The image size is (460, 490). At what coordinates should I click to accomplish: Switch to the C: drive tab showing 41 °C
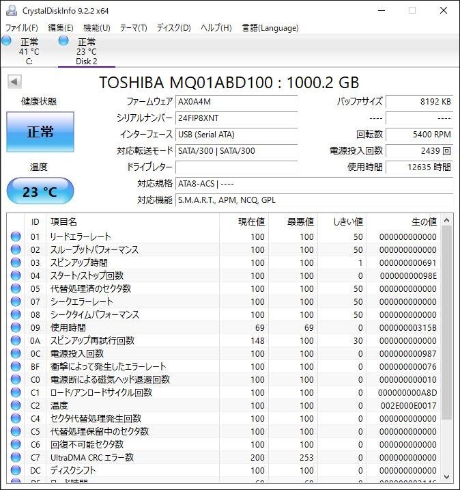click(x=29, y=51)
